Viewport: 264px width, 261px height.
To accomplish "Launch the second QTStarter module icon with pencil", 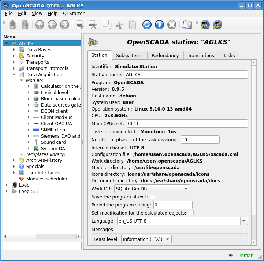I will click(217, 25).
